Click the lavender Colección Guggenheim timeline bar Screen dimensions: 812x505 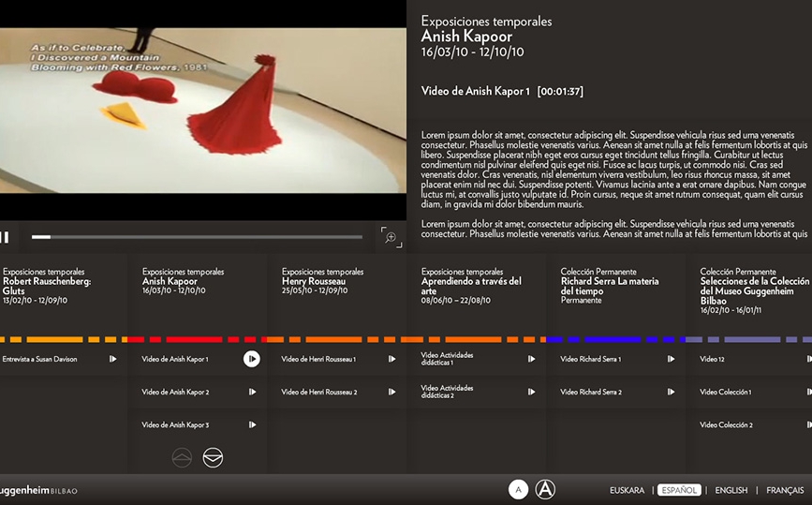click(x=749, y=340)
